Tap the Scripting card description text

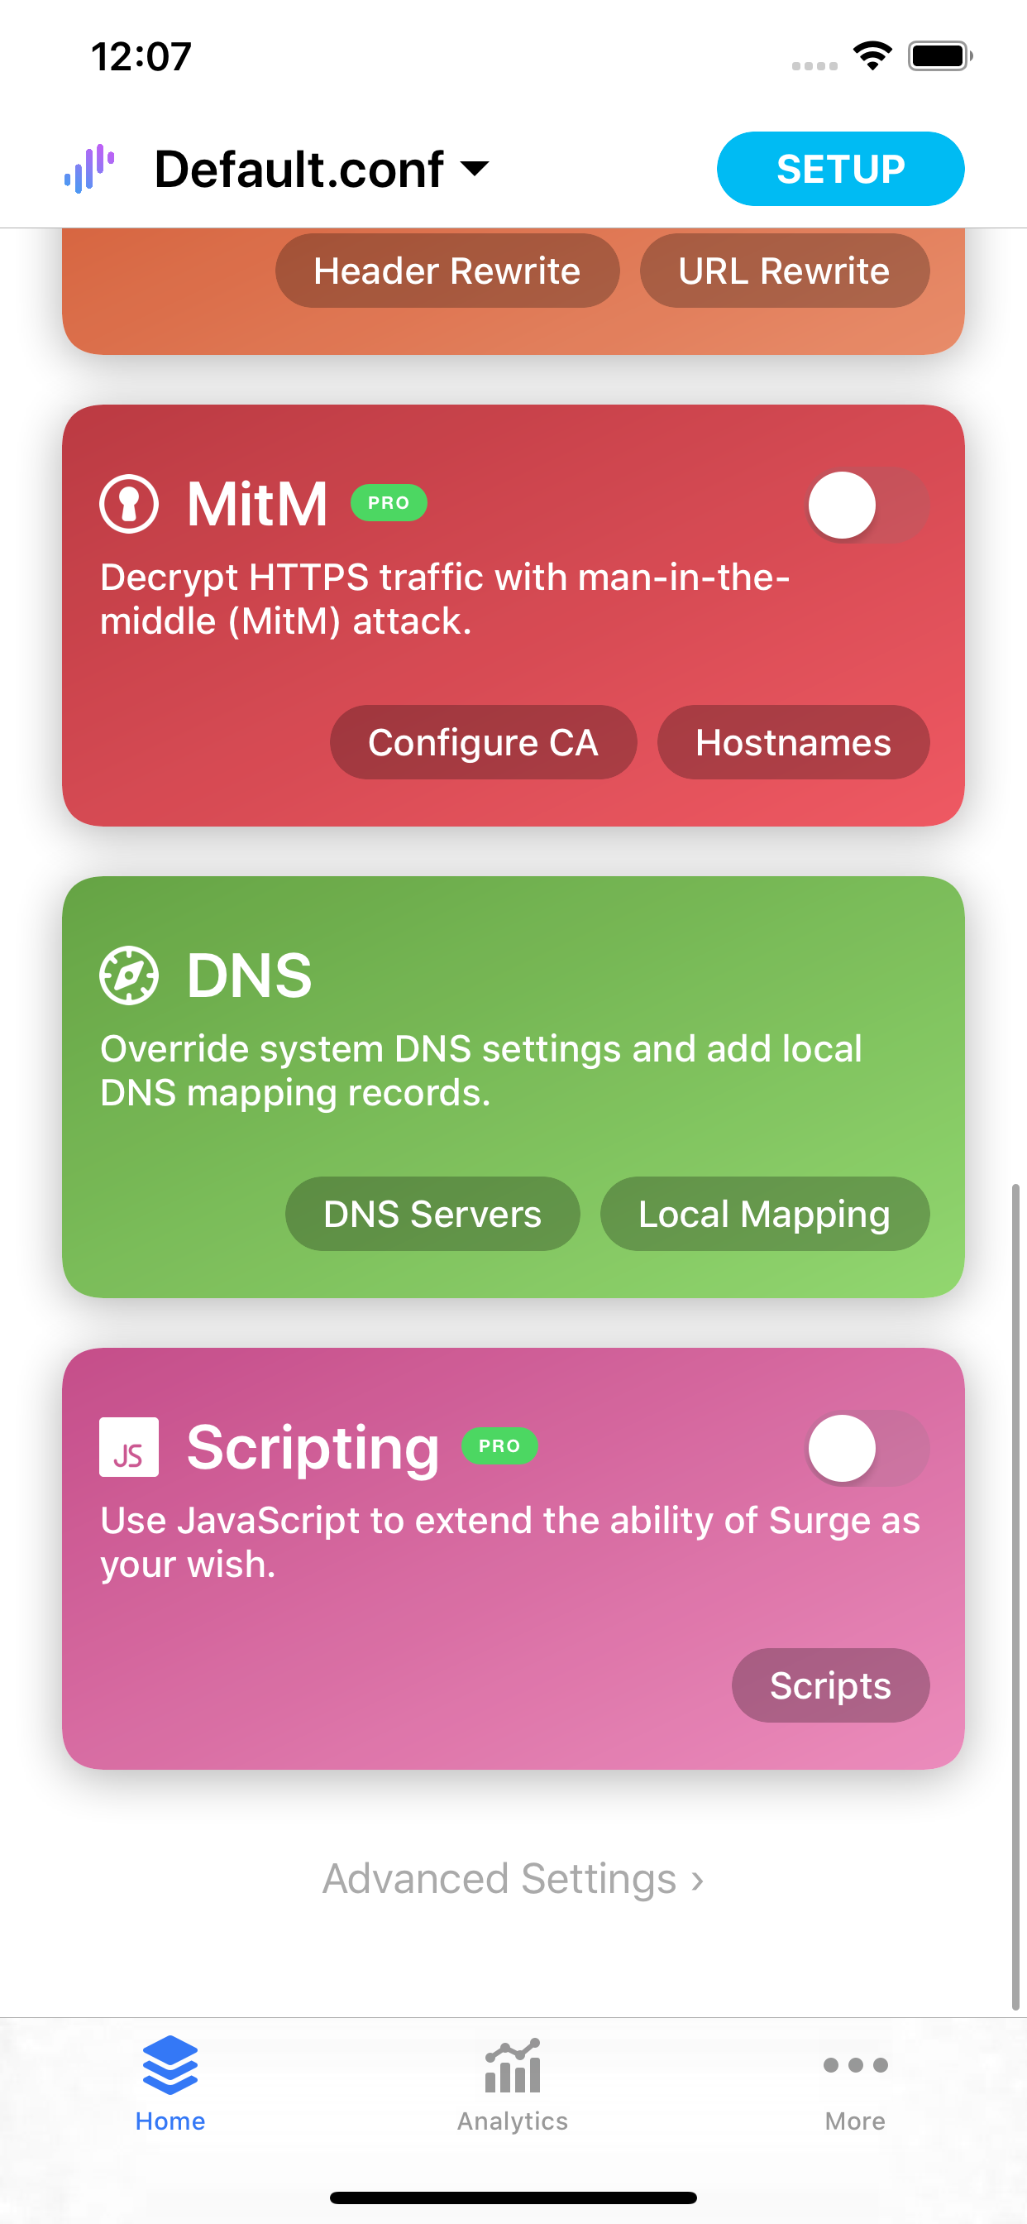tap(510, 1542)
